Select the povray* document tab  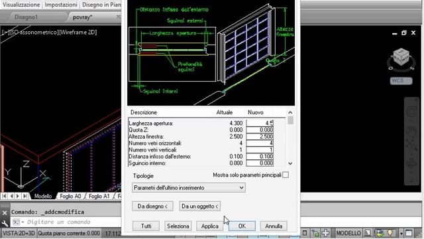tap(82, 17)
